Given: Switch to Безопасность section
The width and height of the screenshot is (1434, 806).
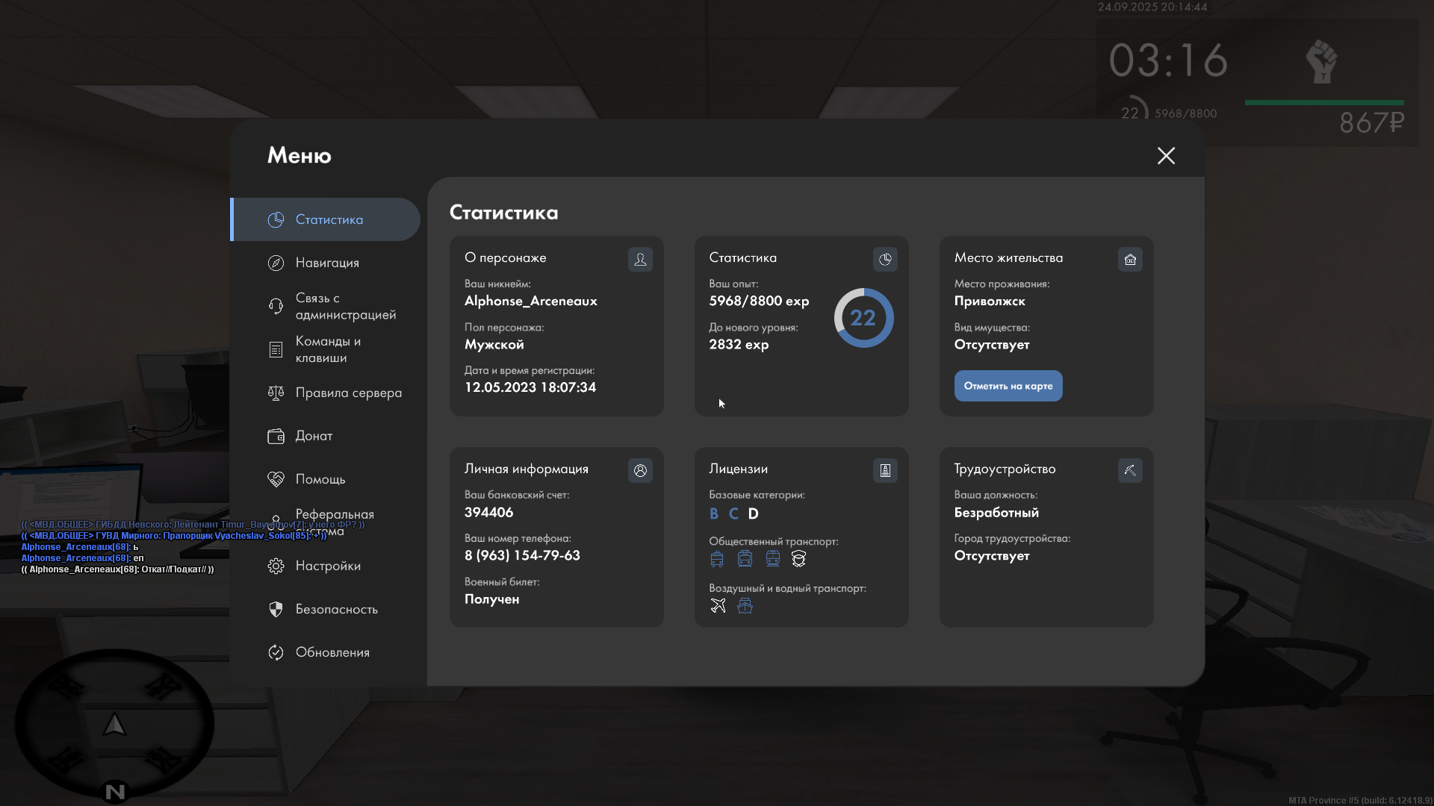Looking at the screenshot, I should 336,609.
